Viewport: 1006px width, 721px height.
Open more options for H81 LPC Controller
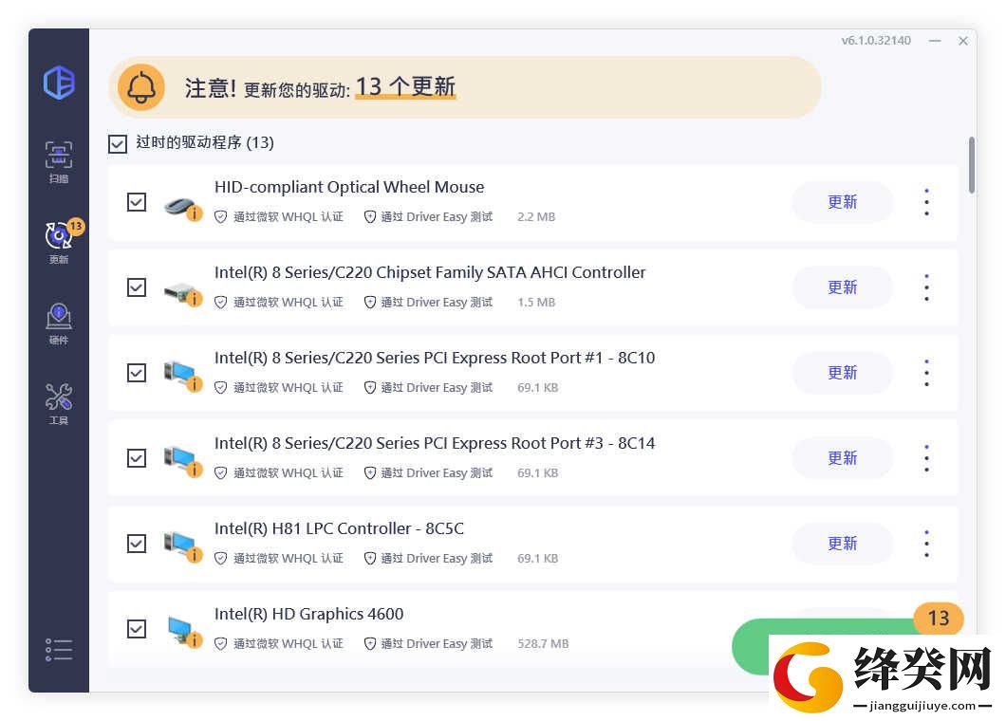tap(926, 544)
